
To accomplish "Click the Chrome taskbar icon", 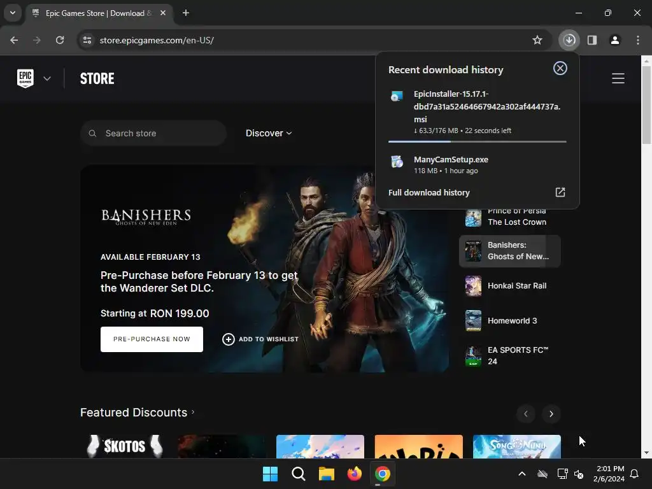I will coord(383,474).
